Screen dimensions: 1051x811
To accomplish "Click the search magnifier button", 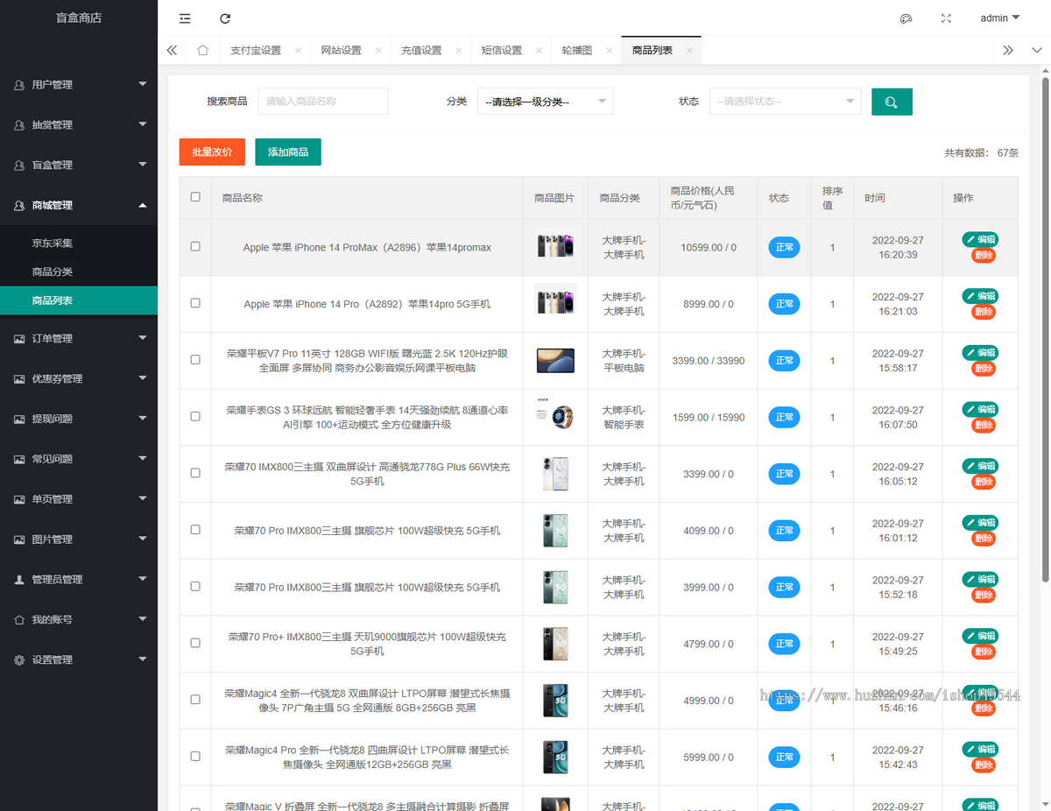I will [892, 102].
